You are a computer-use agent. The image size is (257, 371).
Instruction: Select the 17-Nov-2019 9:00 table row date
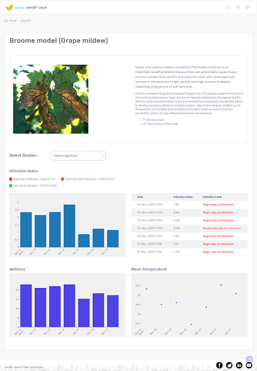pos(150,244)
